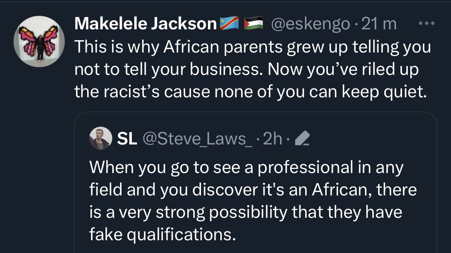
Task: Click the SL display name
Action: click(127, 139)
